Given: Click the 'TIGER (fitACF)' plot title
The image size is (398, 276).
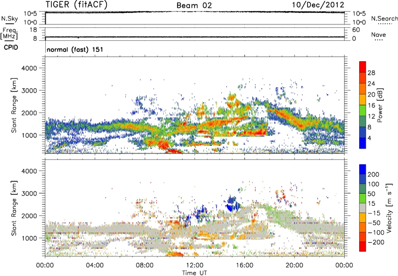Looking at the screenshot, I should pos(77,4).
